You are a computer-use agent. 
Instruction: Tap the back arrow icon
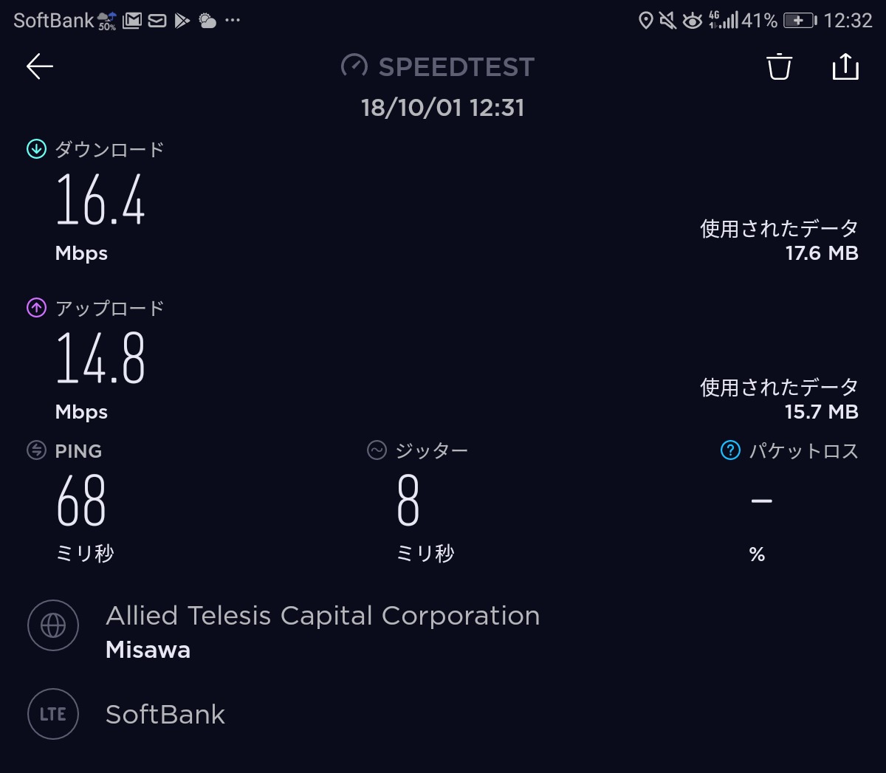tap(40, 66)
